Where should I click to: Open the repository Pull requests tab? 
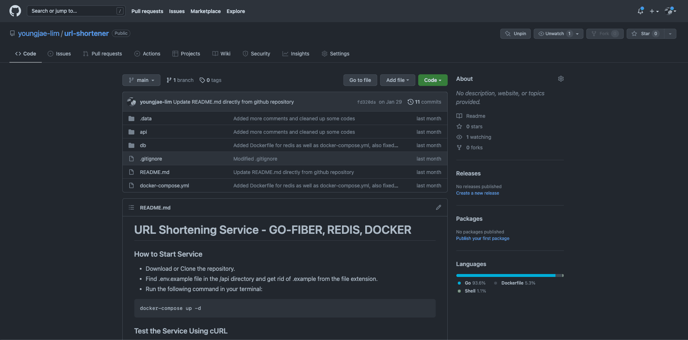[102, 54]
